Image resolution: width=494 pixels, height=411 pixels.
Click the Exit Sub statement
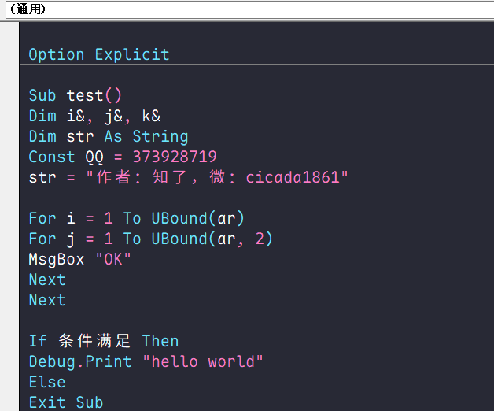pos(66,402)
